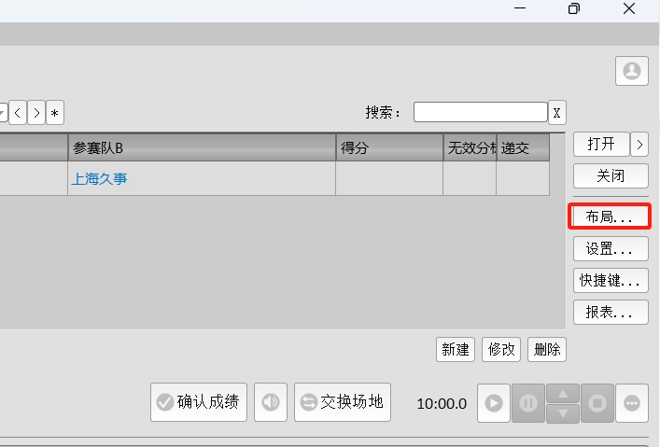Viewport: 660px width, 447px height.
Task: Go to previous page arrow
Action: click(x=18, y=113)
